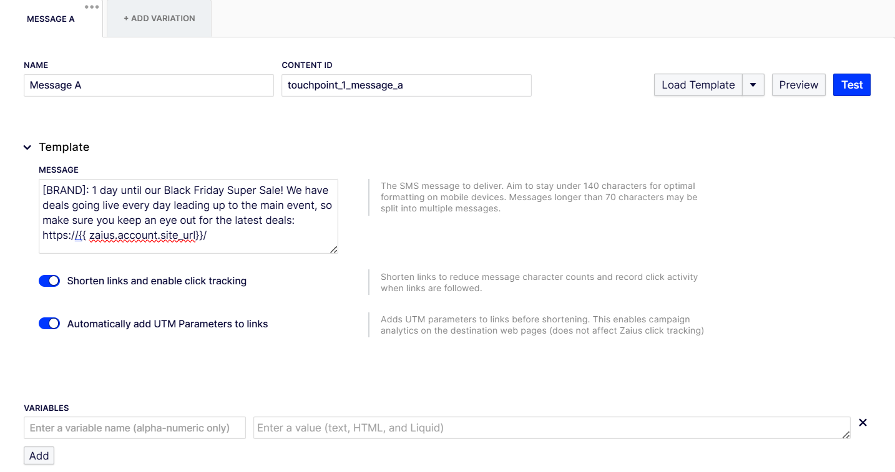
Task: Click the 'The SMS message to deliver' help text
Action: [x=539, y=197]
